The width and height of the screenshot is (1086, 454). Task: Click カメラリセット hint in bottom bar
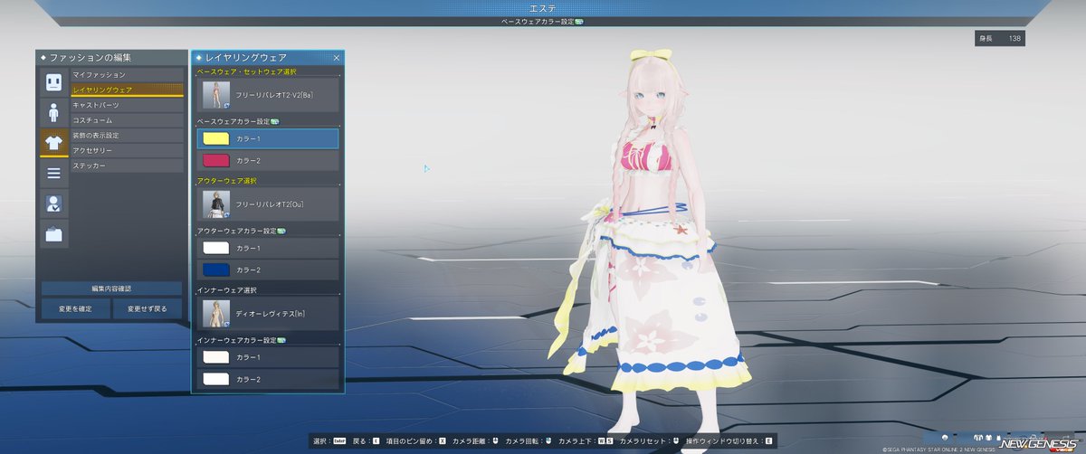651,440
